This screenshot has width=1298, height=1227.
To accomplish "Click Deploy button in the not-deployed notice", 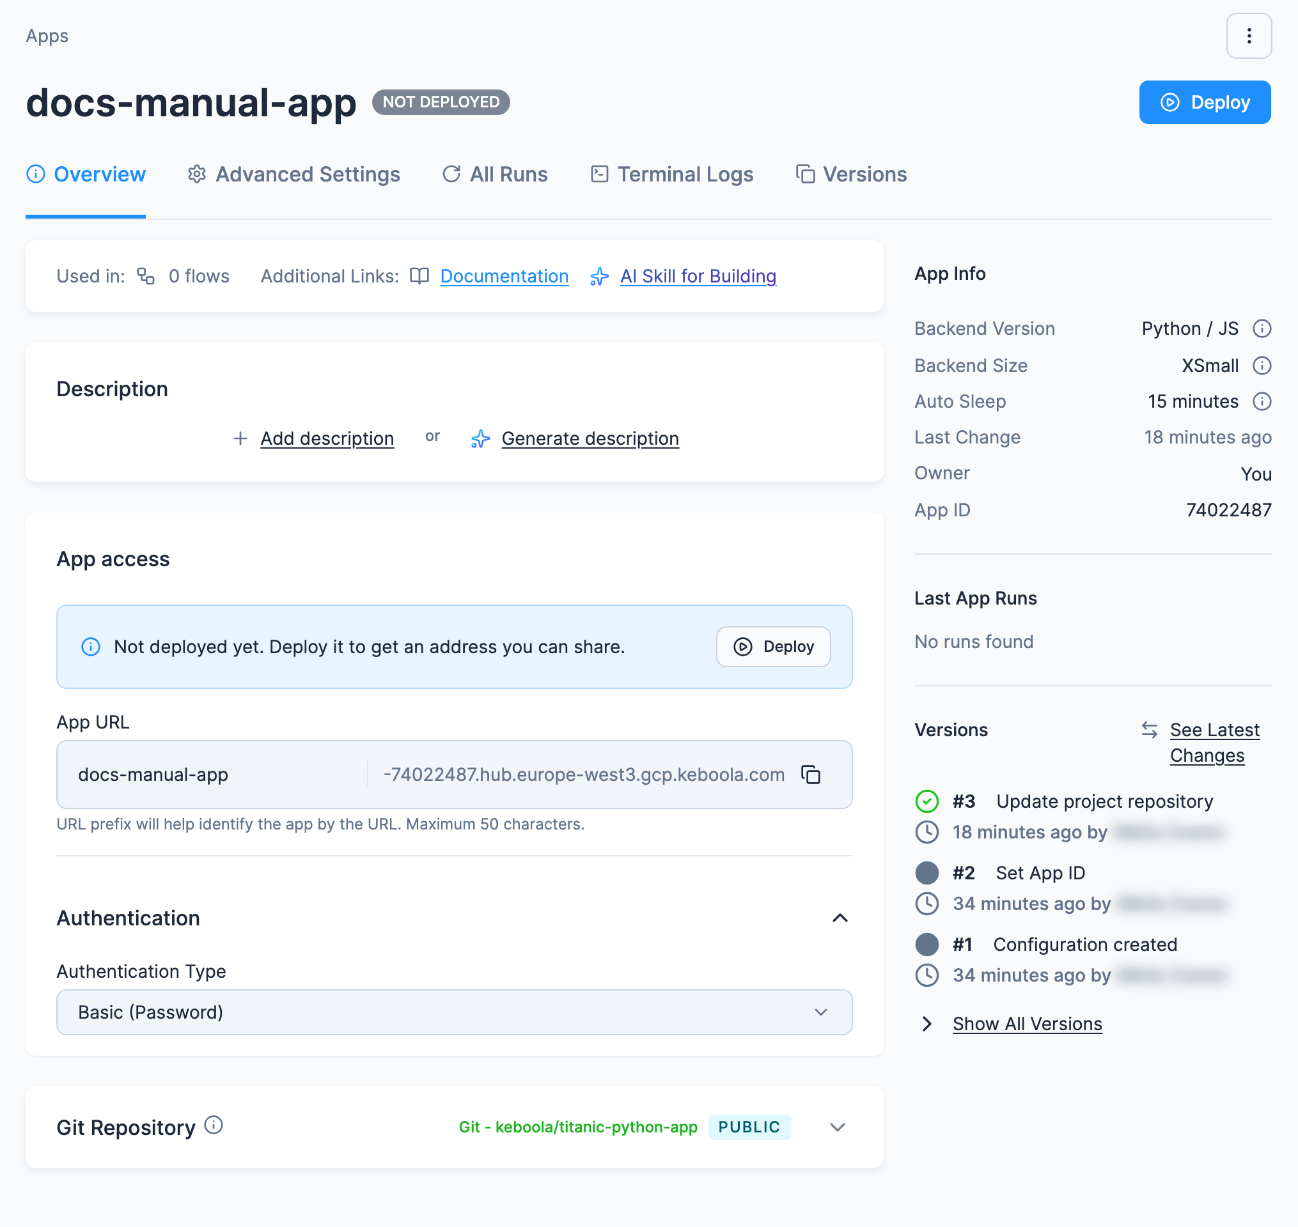I will click(773, 647).
